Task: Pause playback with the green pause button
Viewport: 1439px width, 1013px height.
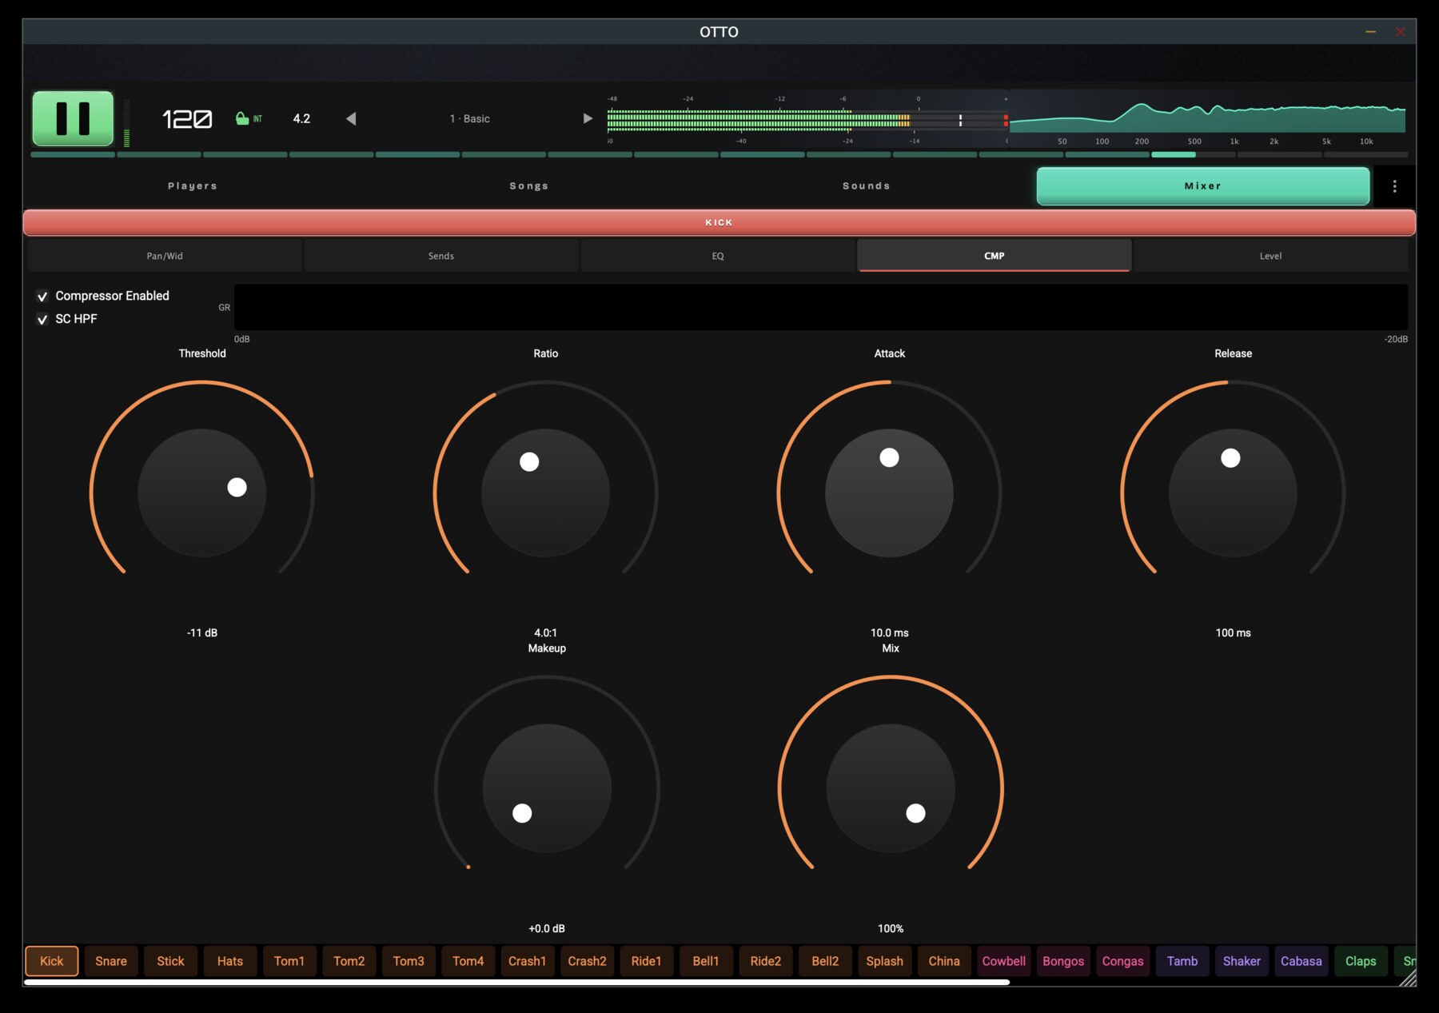Action: pos(73,118)
